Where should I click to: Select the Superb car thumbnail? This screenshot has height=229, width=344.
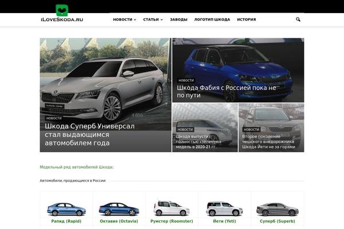click(x=277, y=210)
